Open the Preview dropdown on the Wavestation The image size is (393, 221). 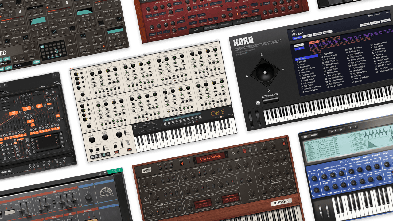click(385, 21)
